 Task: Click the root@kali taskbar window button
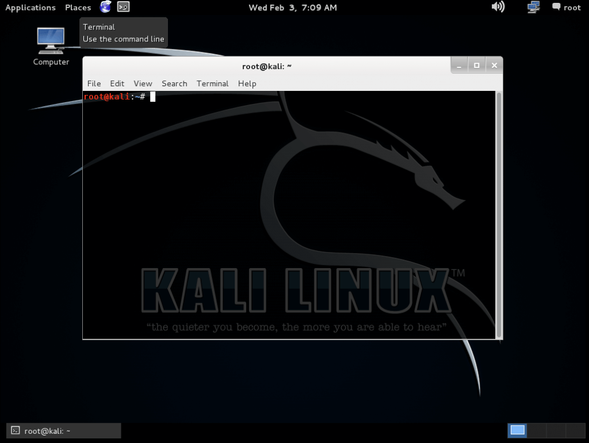pos(64,430)
